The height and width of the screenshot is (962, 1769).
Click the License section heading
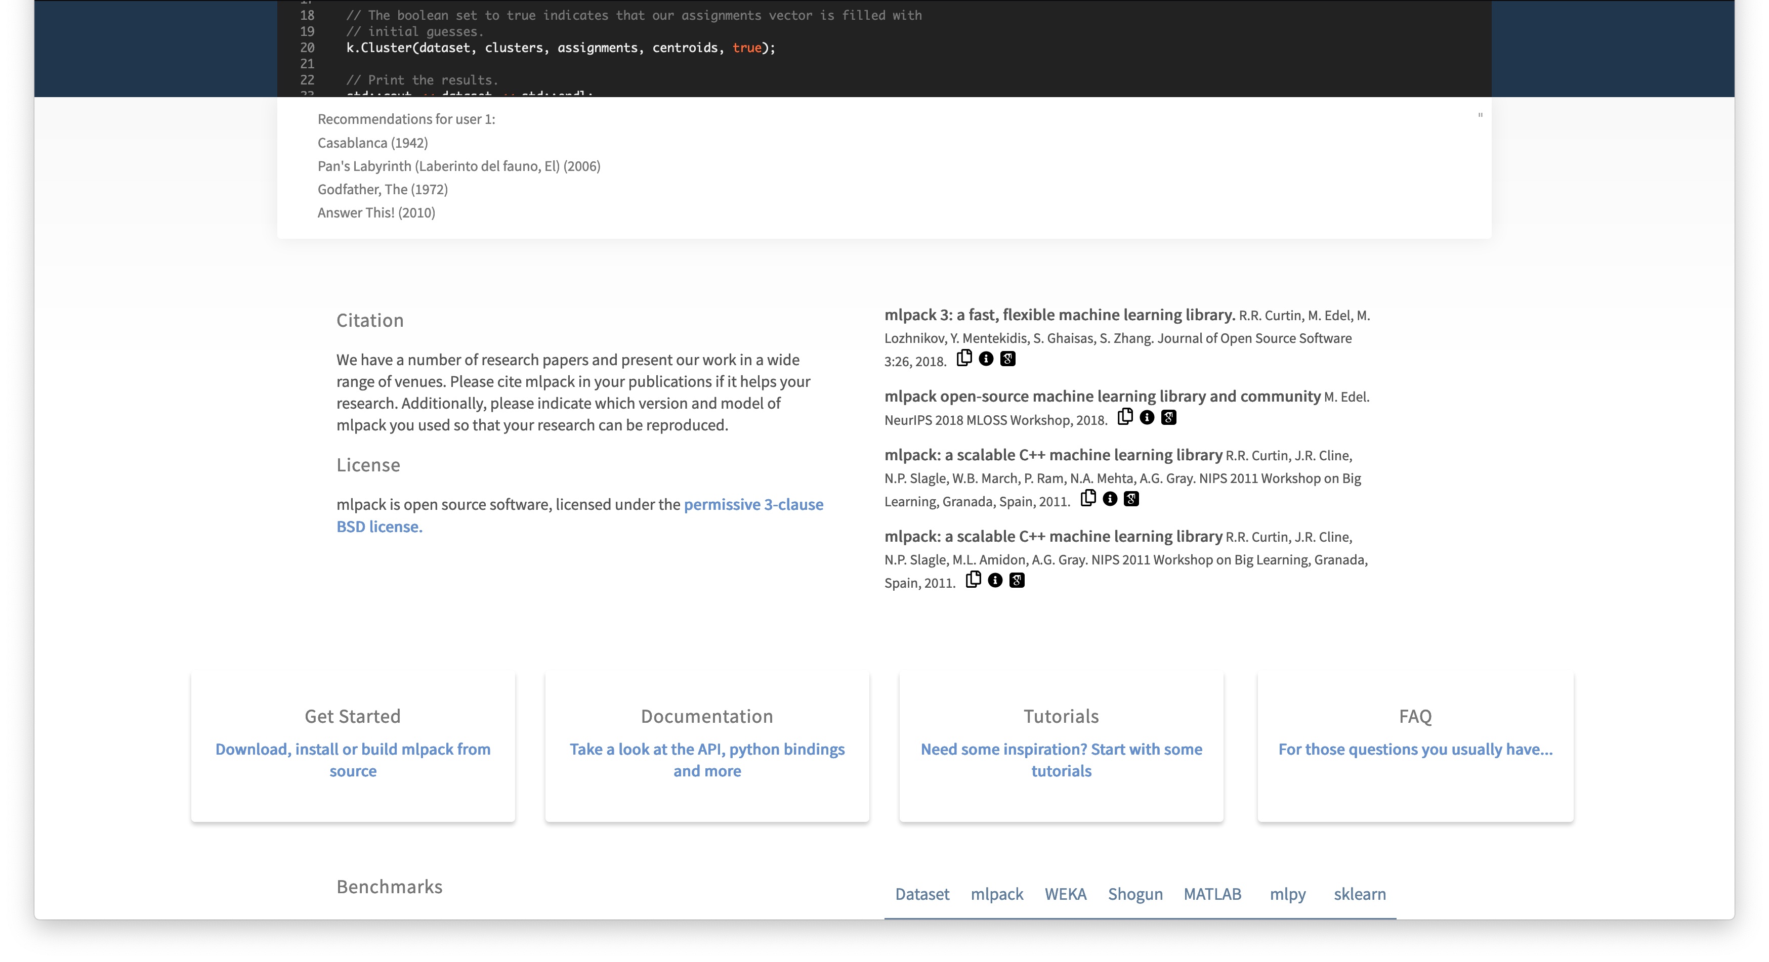pyautogui.click(x=368, y=465)
